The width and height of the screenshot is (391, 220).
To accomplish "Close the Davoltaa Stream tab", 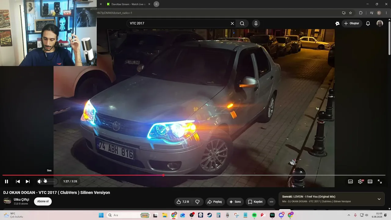I will tap(149, 4).
